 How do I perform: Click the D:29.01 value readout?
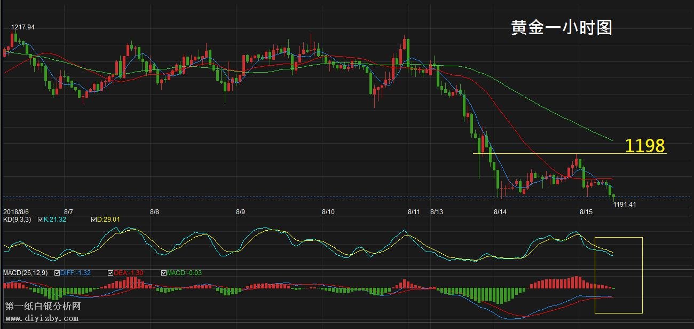tap(108, 219)
